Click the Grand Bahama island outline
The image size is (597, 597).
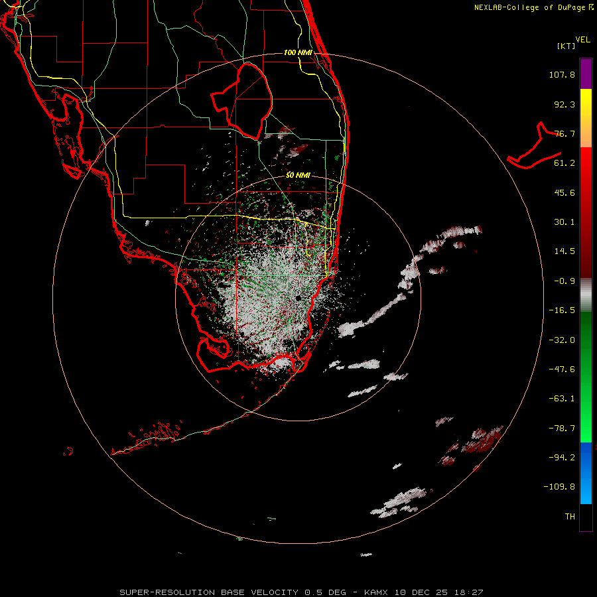point(535,146)
